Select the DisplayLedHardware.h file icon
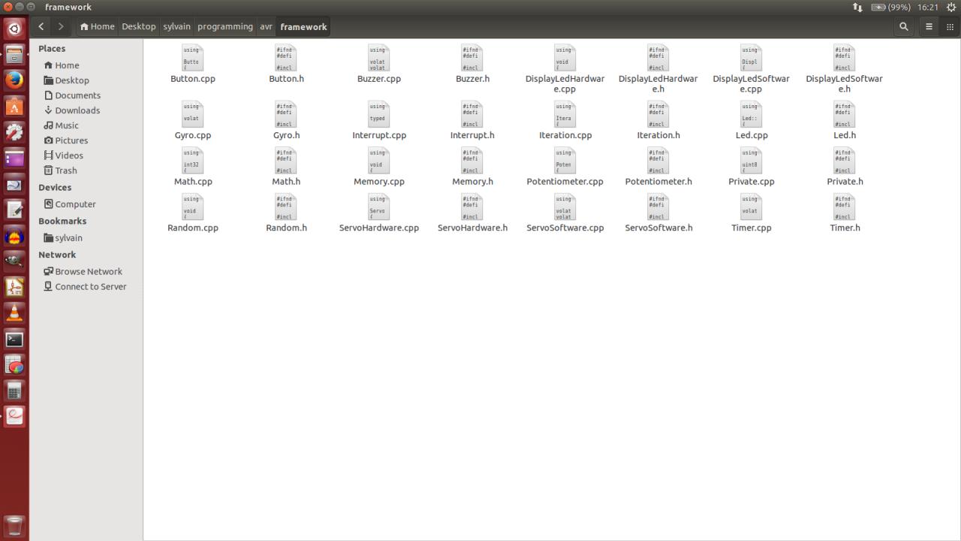The width and height of the screenshot is (961, 541). coord(658,58)
